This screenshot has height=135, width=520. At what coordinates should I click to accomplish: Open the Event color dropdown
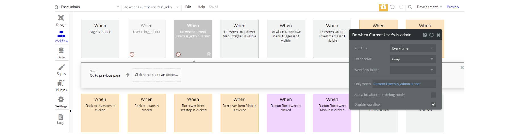(413, 59)
